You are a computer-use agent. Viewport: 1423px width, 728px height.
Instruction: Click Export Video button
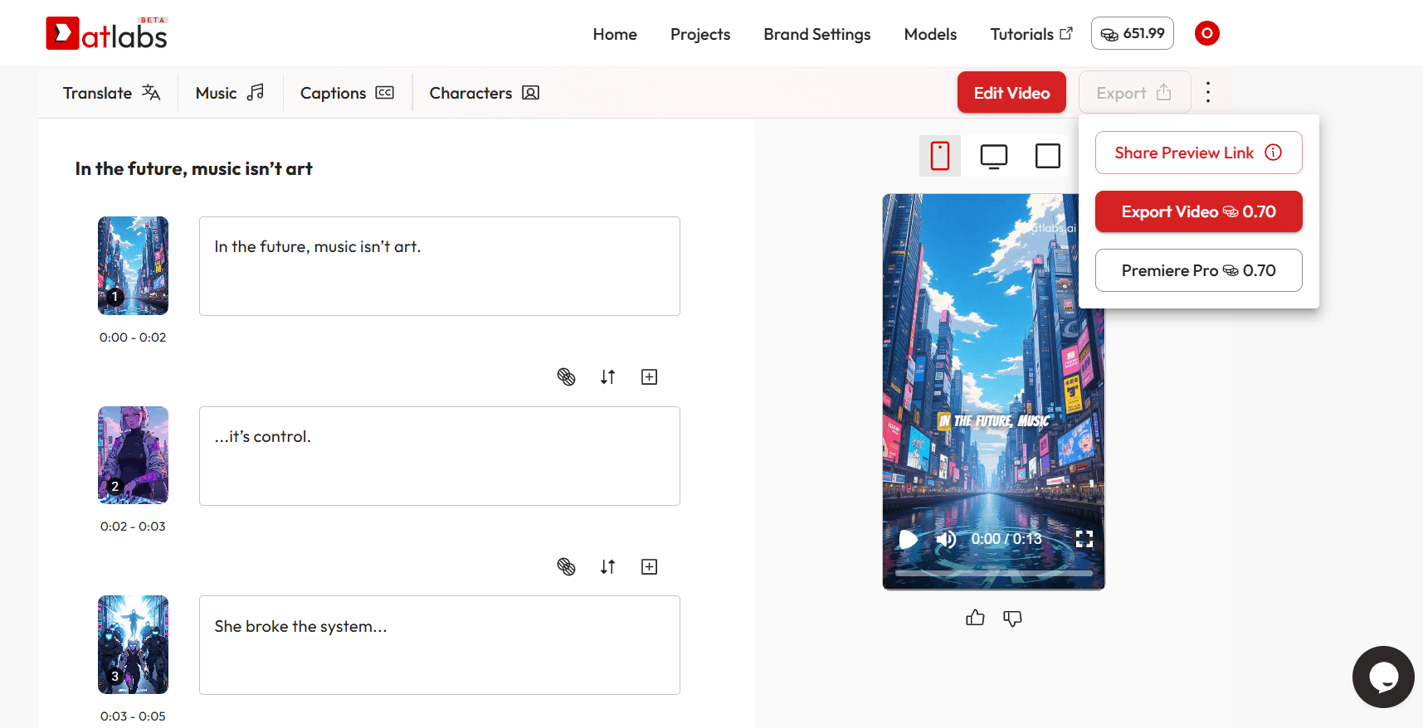[1198, 212]
